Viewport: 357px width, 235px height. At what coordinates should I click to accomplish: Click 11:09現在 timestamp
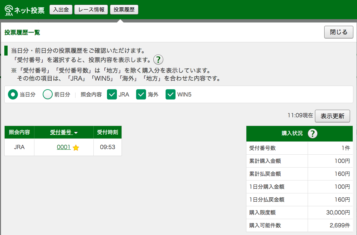(x=300, y=115)
